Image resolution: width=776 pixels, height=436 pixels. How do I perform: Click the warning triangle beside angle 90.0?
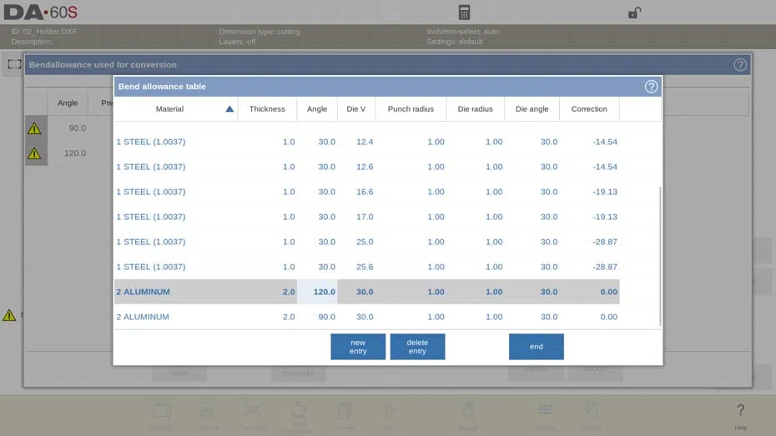[34, 128]
